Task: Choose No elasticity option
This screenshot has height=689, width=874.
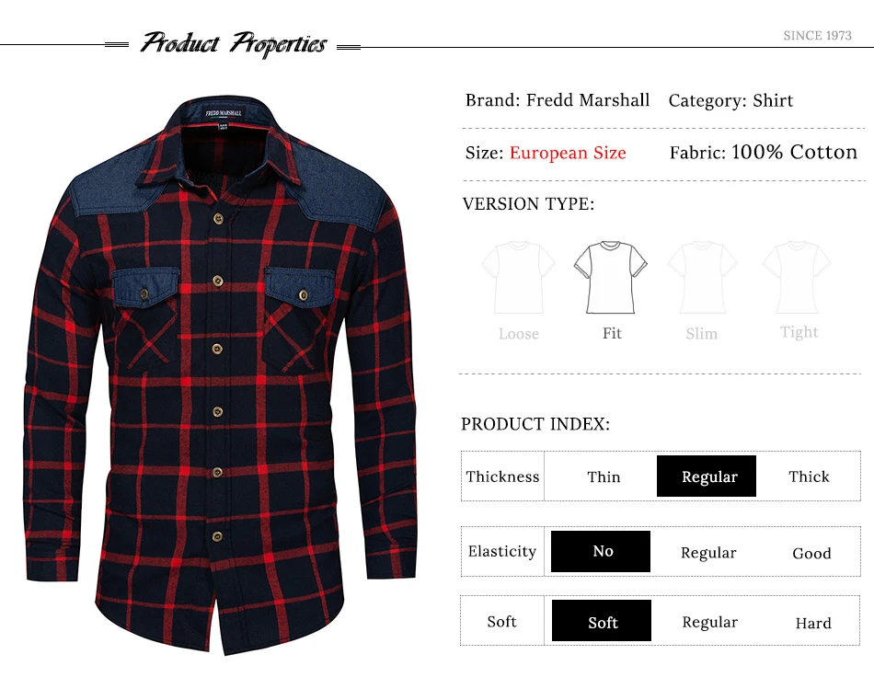Action: point(601,551)
